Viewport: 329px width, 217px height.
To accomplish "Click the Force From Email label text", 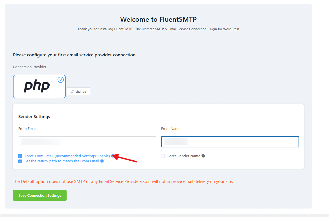I will 67,156.
